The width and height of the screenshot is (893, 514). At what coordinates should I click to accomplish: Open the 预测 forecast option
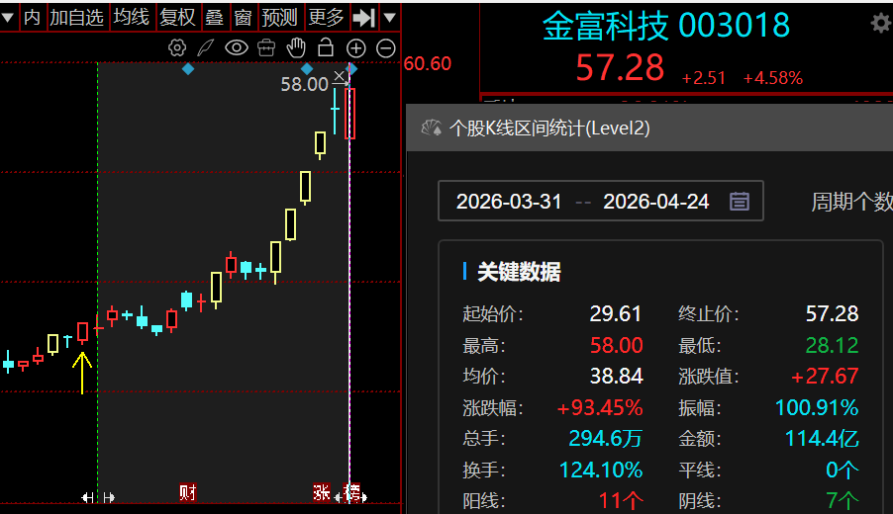point(279,18)
